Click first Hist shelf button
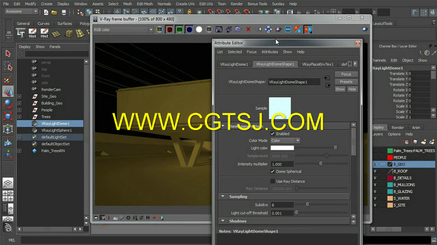437x245 pixels. pos(32,33)
